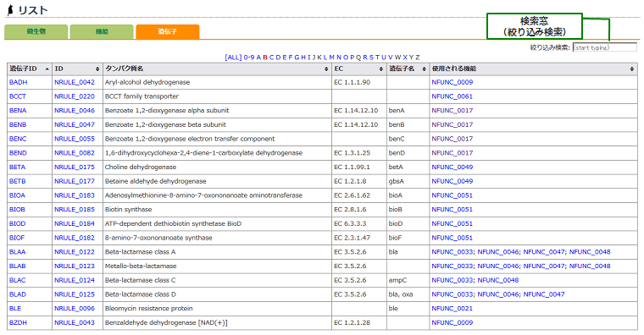Open NFUNC_0047 in BLAD row

(x=544, y=294)
